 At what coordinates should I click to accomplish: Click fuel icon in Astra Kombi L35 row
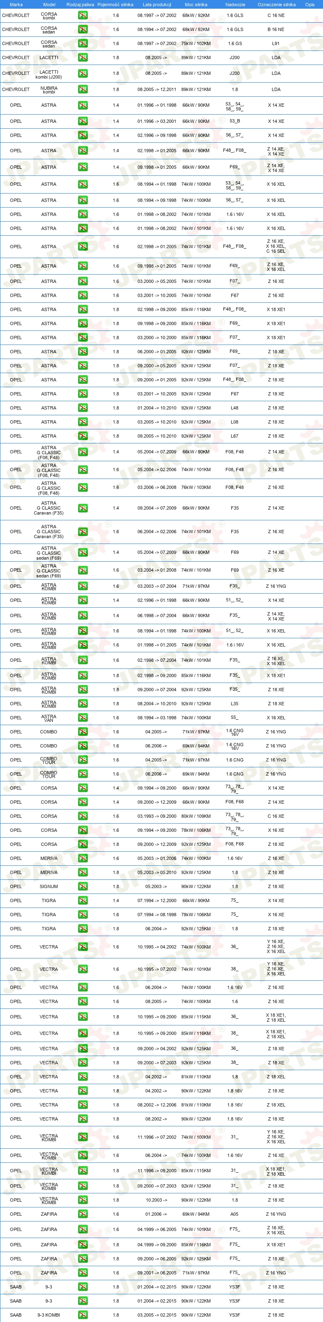83,704
